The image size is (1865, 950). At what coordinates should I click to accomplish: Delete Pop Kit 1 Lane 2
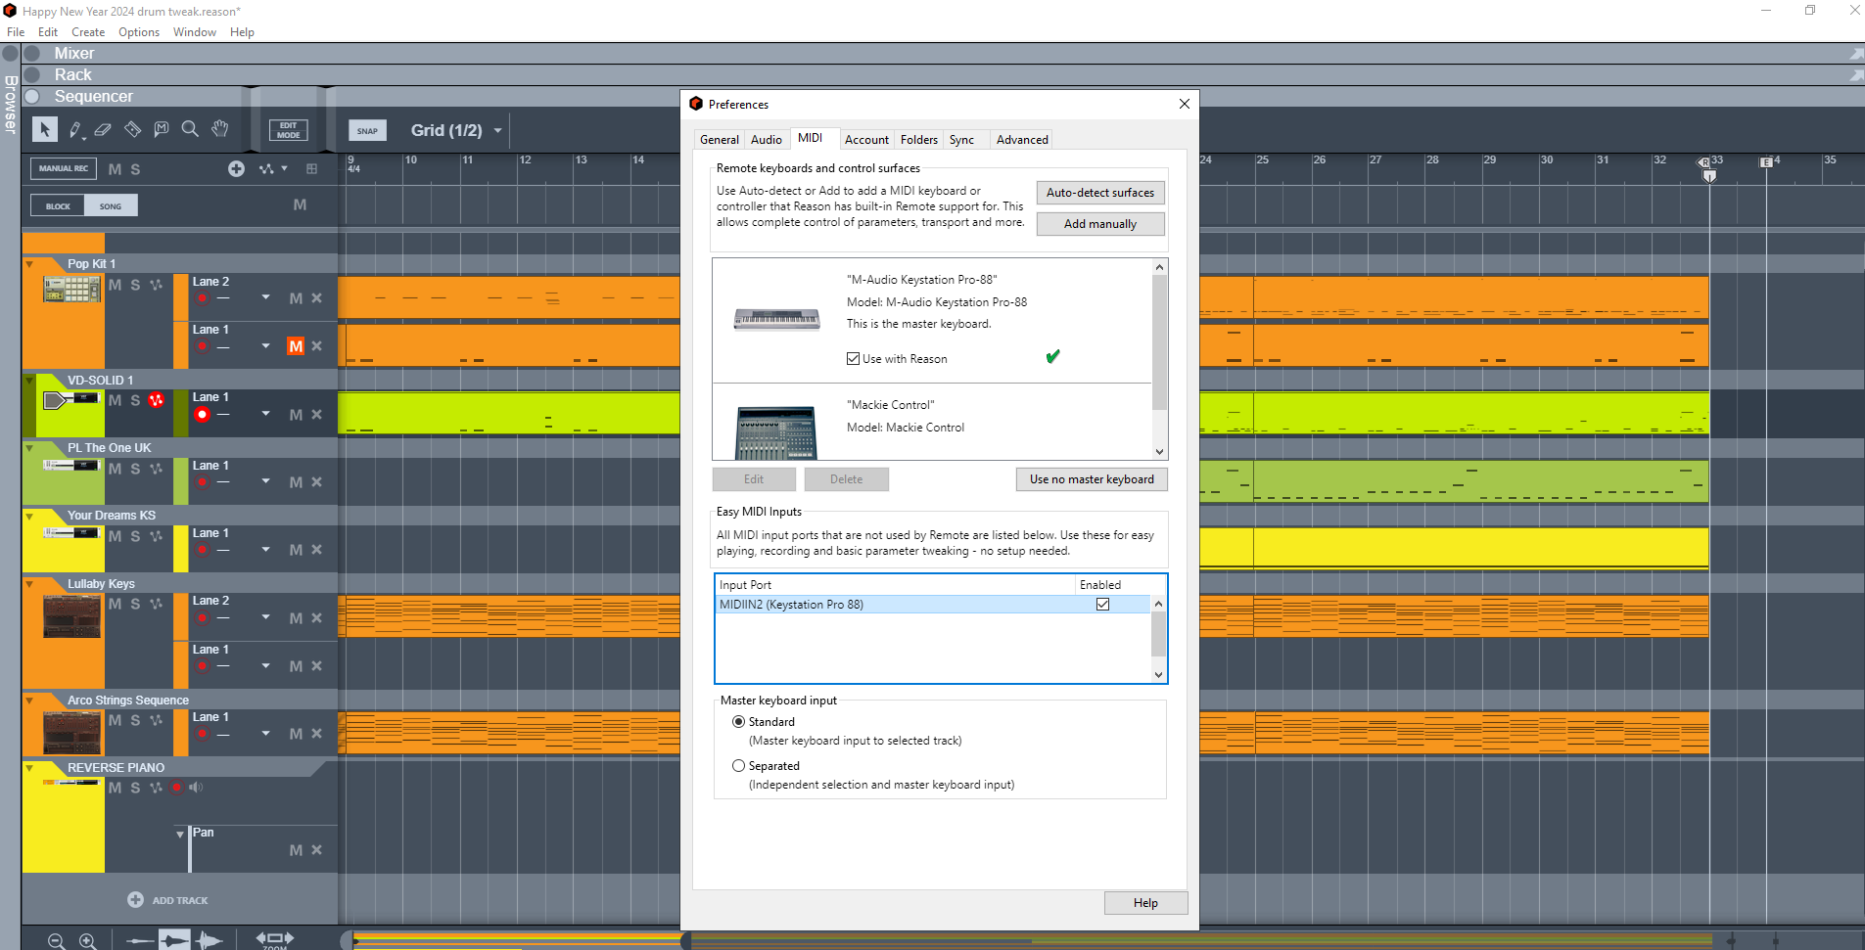click(x=316, y=298)
